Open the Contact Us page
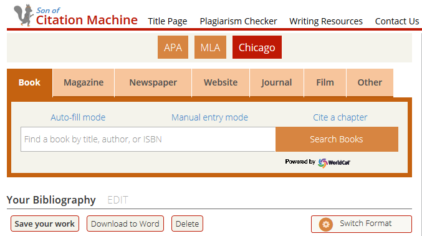Image resolution: width=422 pixels, height=236 pixels. (x=397, y=21)
